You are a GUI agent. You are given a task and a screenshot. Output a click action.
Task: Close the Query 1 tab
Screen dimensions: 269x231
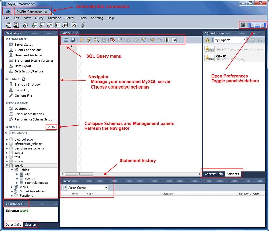click(77, 33)
